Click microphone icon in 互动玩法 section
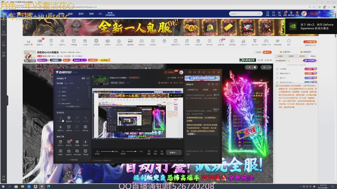337x189 pixels. [x=60, y=118]
